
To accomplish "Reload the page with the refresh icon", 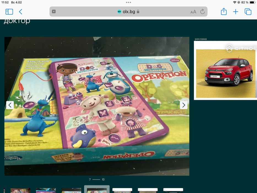I will (x=202, y=12).
